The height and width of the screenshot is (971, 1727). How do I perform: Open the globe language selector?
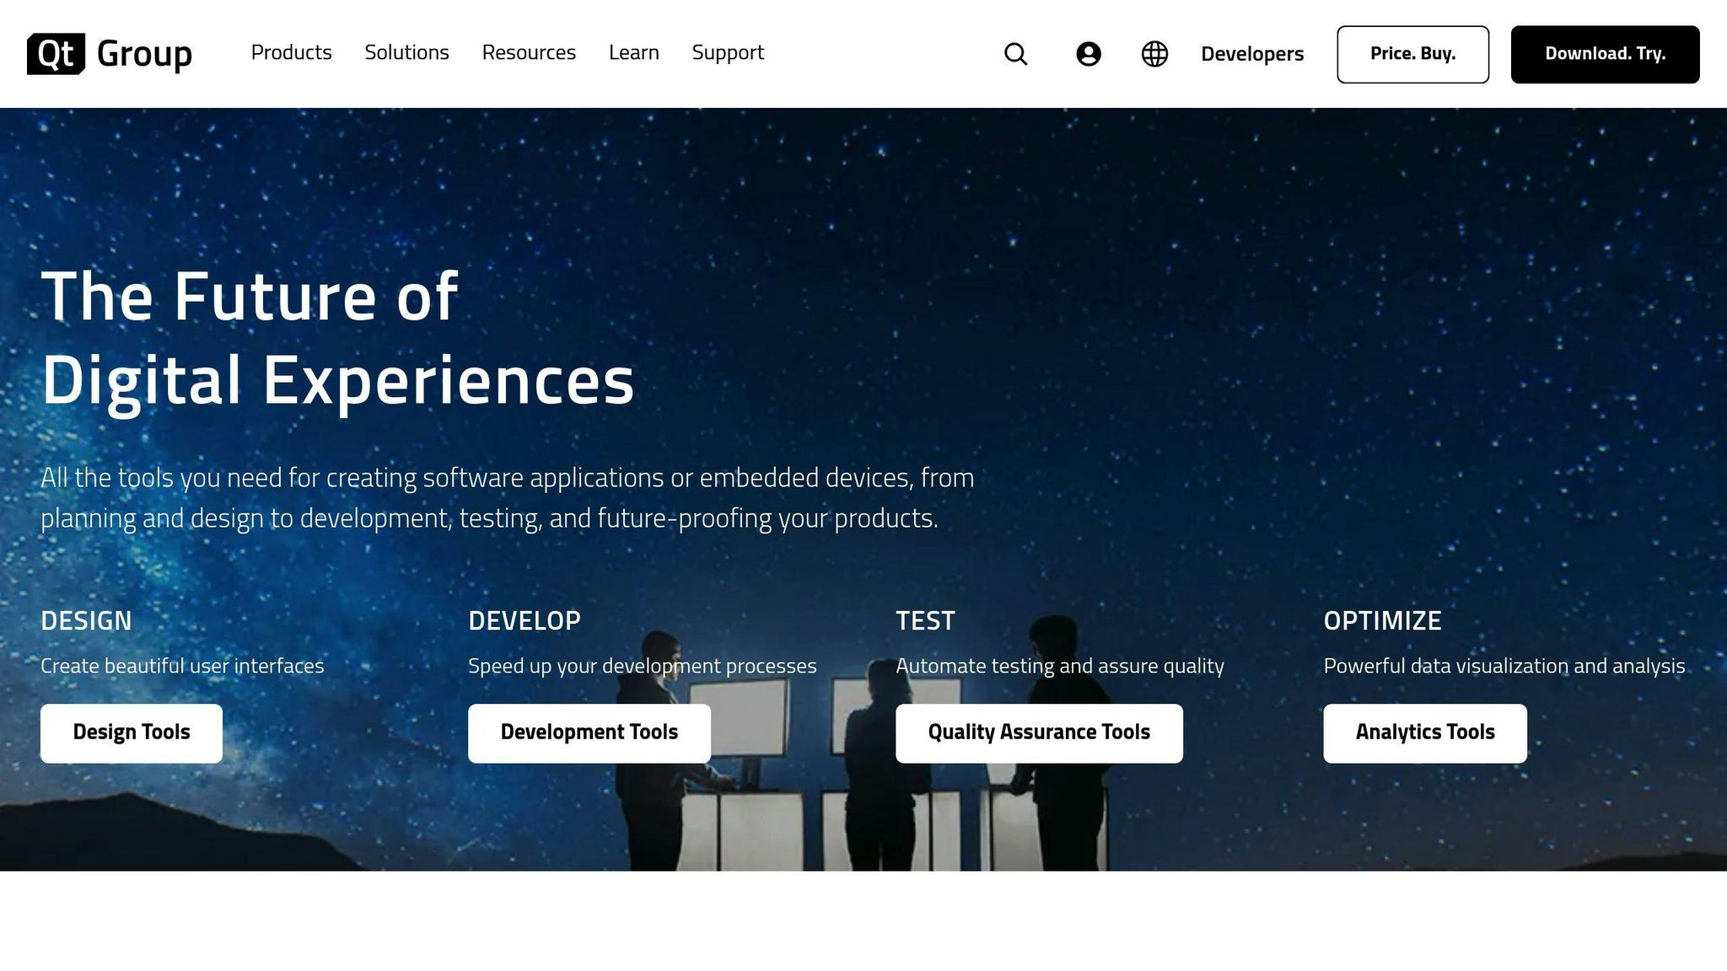pos(1154,54)
